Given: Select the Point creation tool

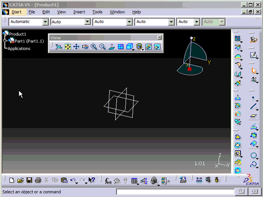Looking at the screenshot, I should point(253,98).
